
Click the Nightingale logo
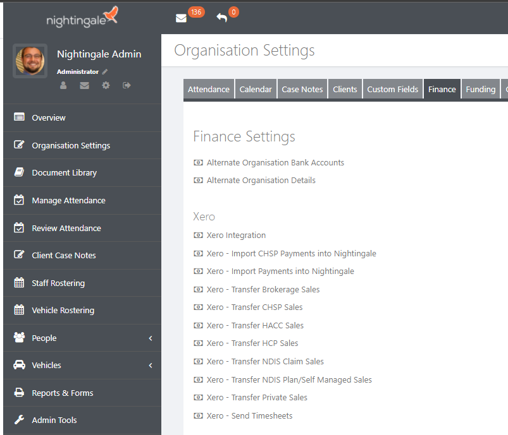(82, 17)
